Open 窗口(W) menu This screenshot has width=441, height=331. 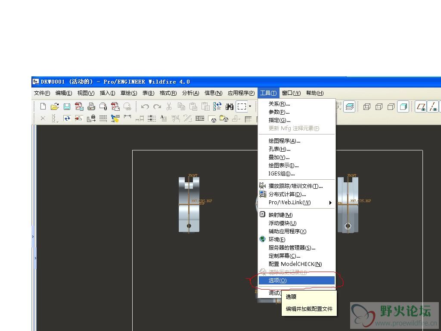[x=292, y=93]
